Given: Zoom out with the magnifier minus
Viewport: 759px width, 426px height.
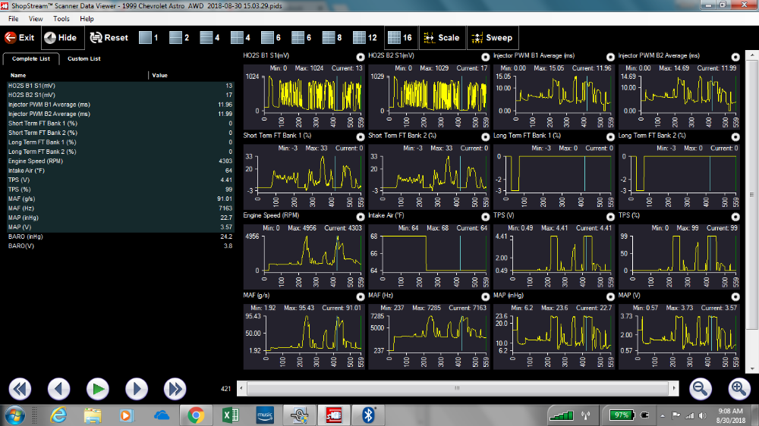Looking at the screenshot, I should [x=700, y=388].
